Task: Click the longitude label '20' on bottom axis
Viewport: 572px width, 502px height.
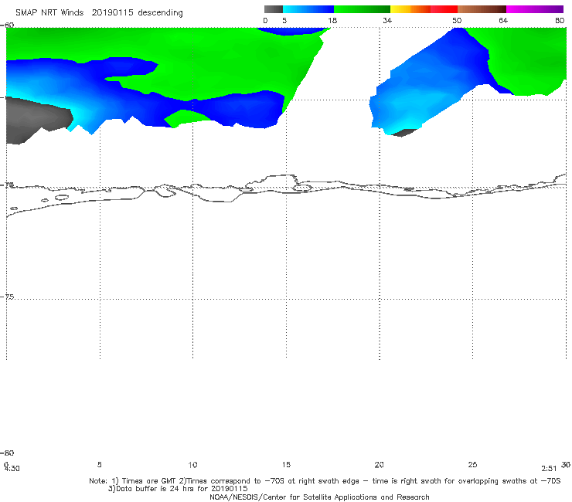Action: coord(379,464)
